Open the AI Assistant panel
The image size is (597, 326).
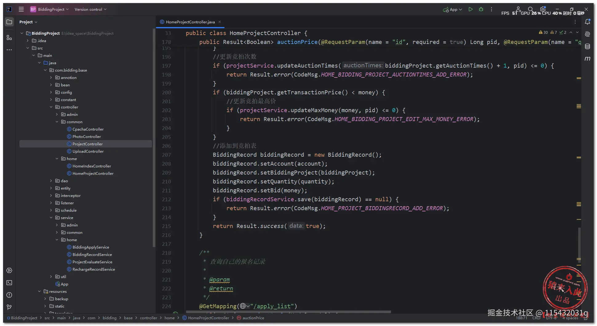click(587, 34)
